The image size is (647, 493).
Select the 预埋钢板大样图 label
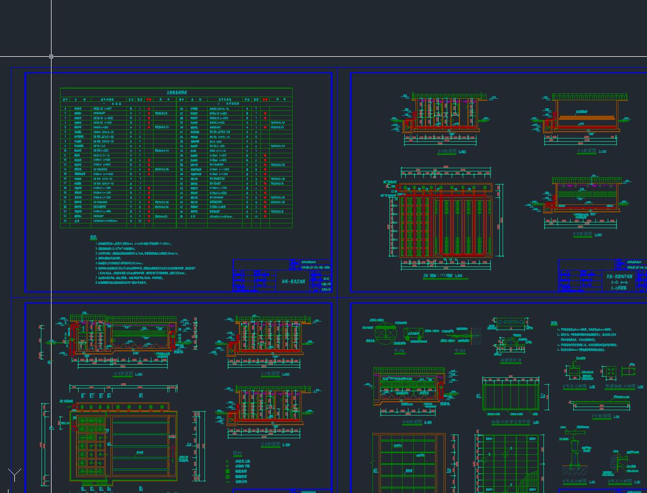(620, 386)
